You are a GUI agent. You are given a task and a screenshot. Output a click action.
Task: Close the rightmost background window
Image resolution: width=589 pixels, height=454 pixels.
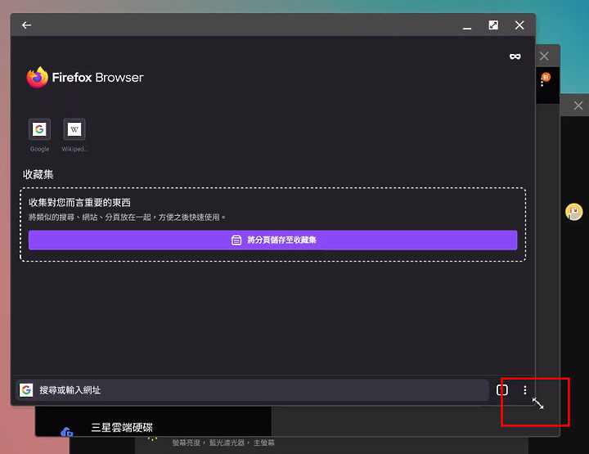click(x=578, y=106)
